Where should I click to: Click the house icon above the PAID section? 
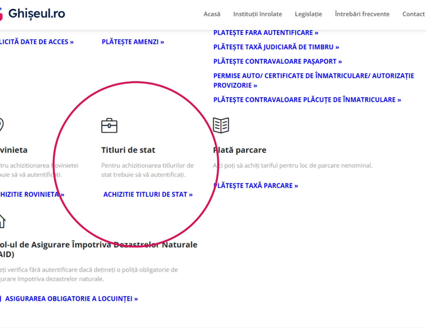[2, 221]
